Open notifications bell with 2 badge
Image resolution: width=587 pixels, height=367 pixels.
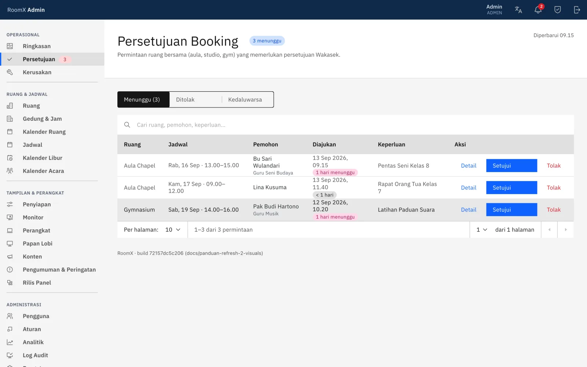pos(538,10)
